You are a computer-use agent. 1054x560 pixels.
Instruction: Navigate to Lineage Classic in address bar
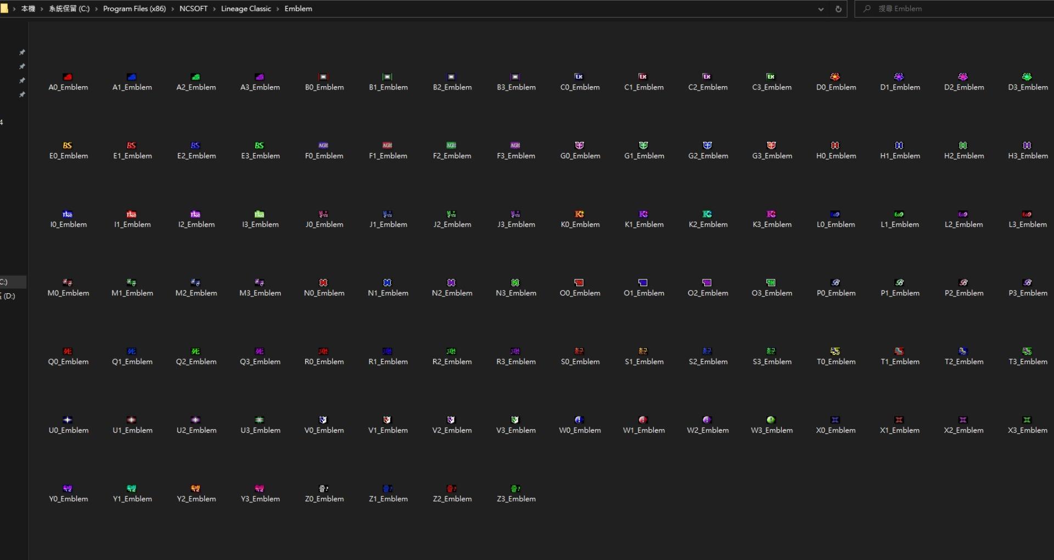coord(246,9)
